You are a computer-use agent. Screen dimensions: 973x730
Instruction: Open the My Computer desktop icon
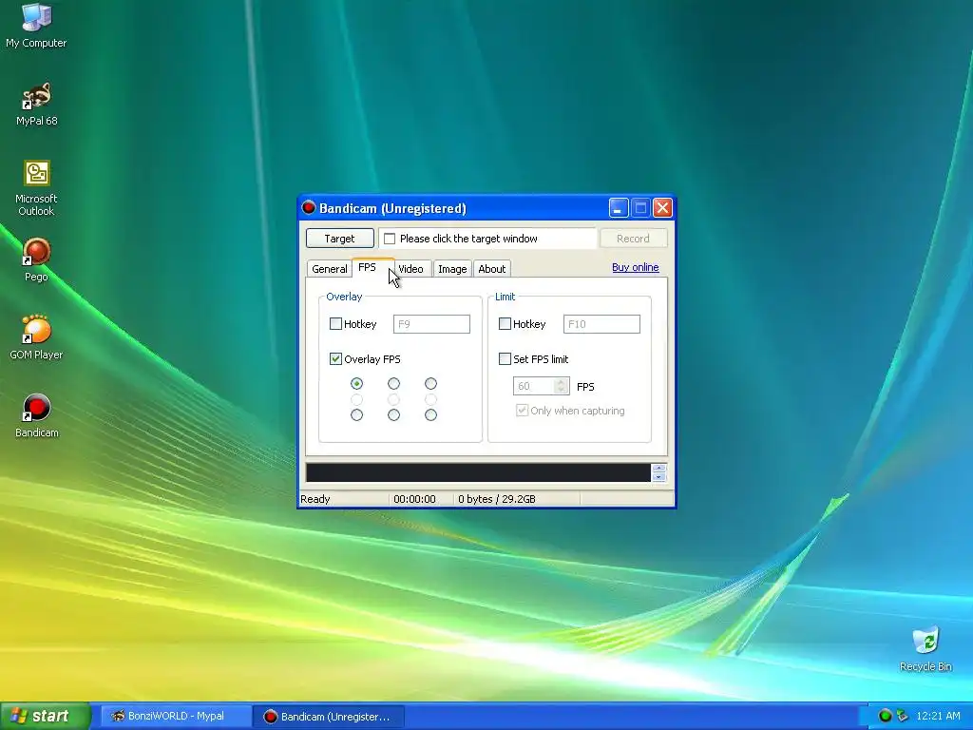(36, 25)
